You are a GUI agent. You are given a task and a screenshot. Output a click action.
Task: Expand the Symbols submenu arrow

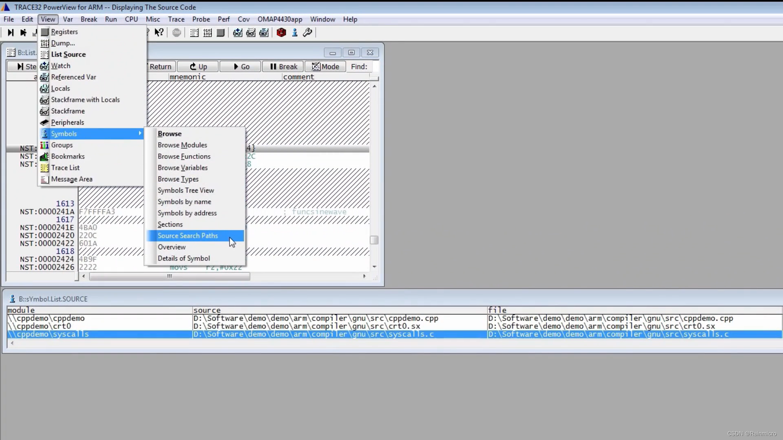coord(140,133)
